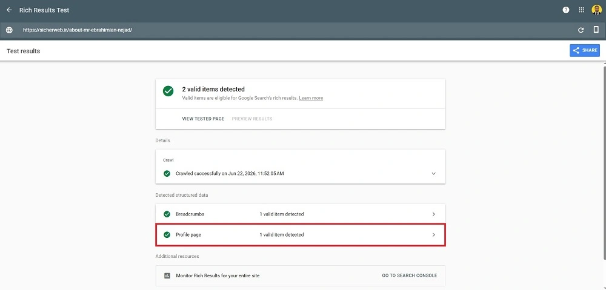Screen dimensions: 606x290
Task: Switch to smartphone user agent icon
Action: coord(596,30)
